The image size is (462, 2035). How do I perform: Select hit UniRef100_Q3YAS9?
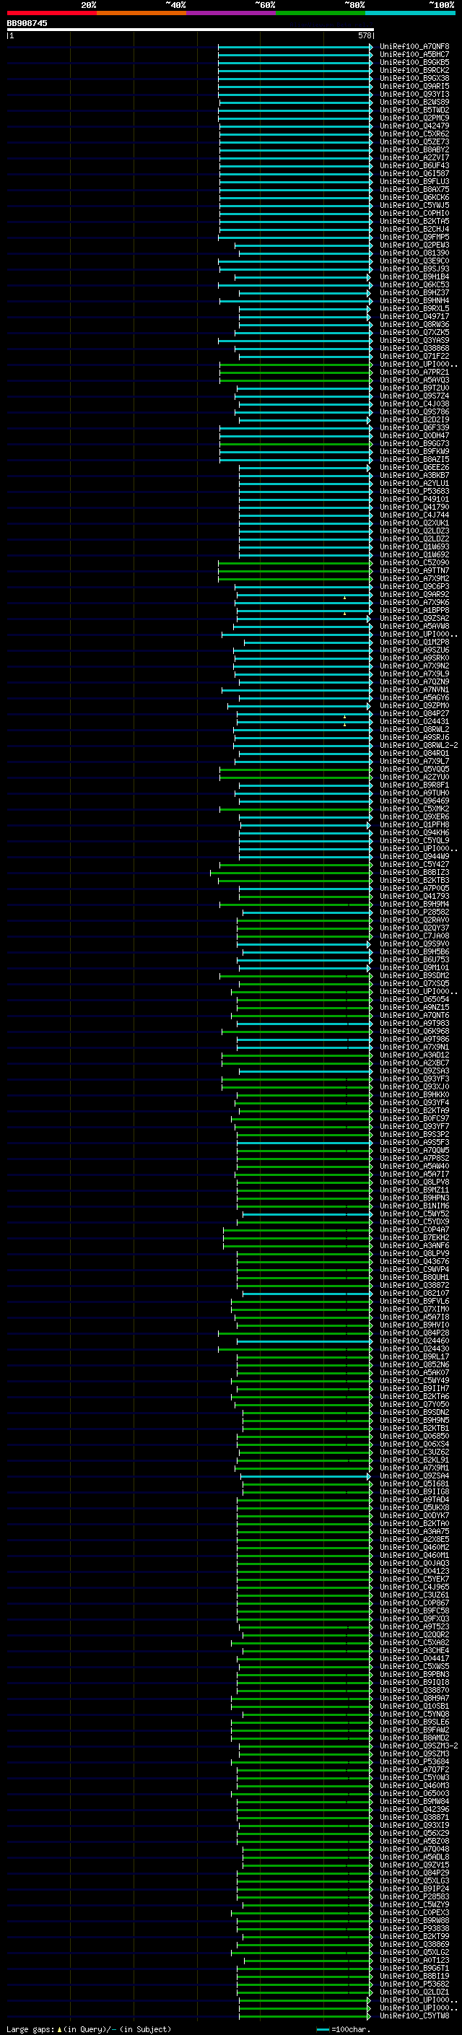414,341
